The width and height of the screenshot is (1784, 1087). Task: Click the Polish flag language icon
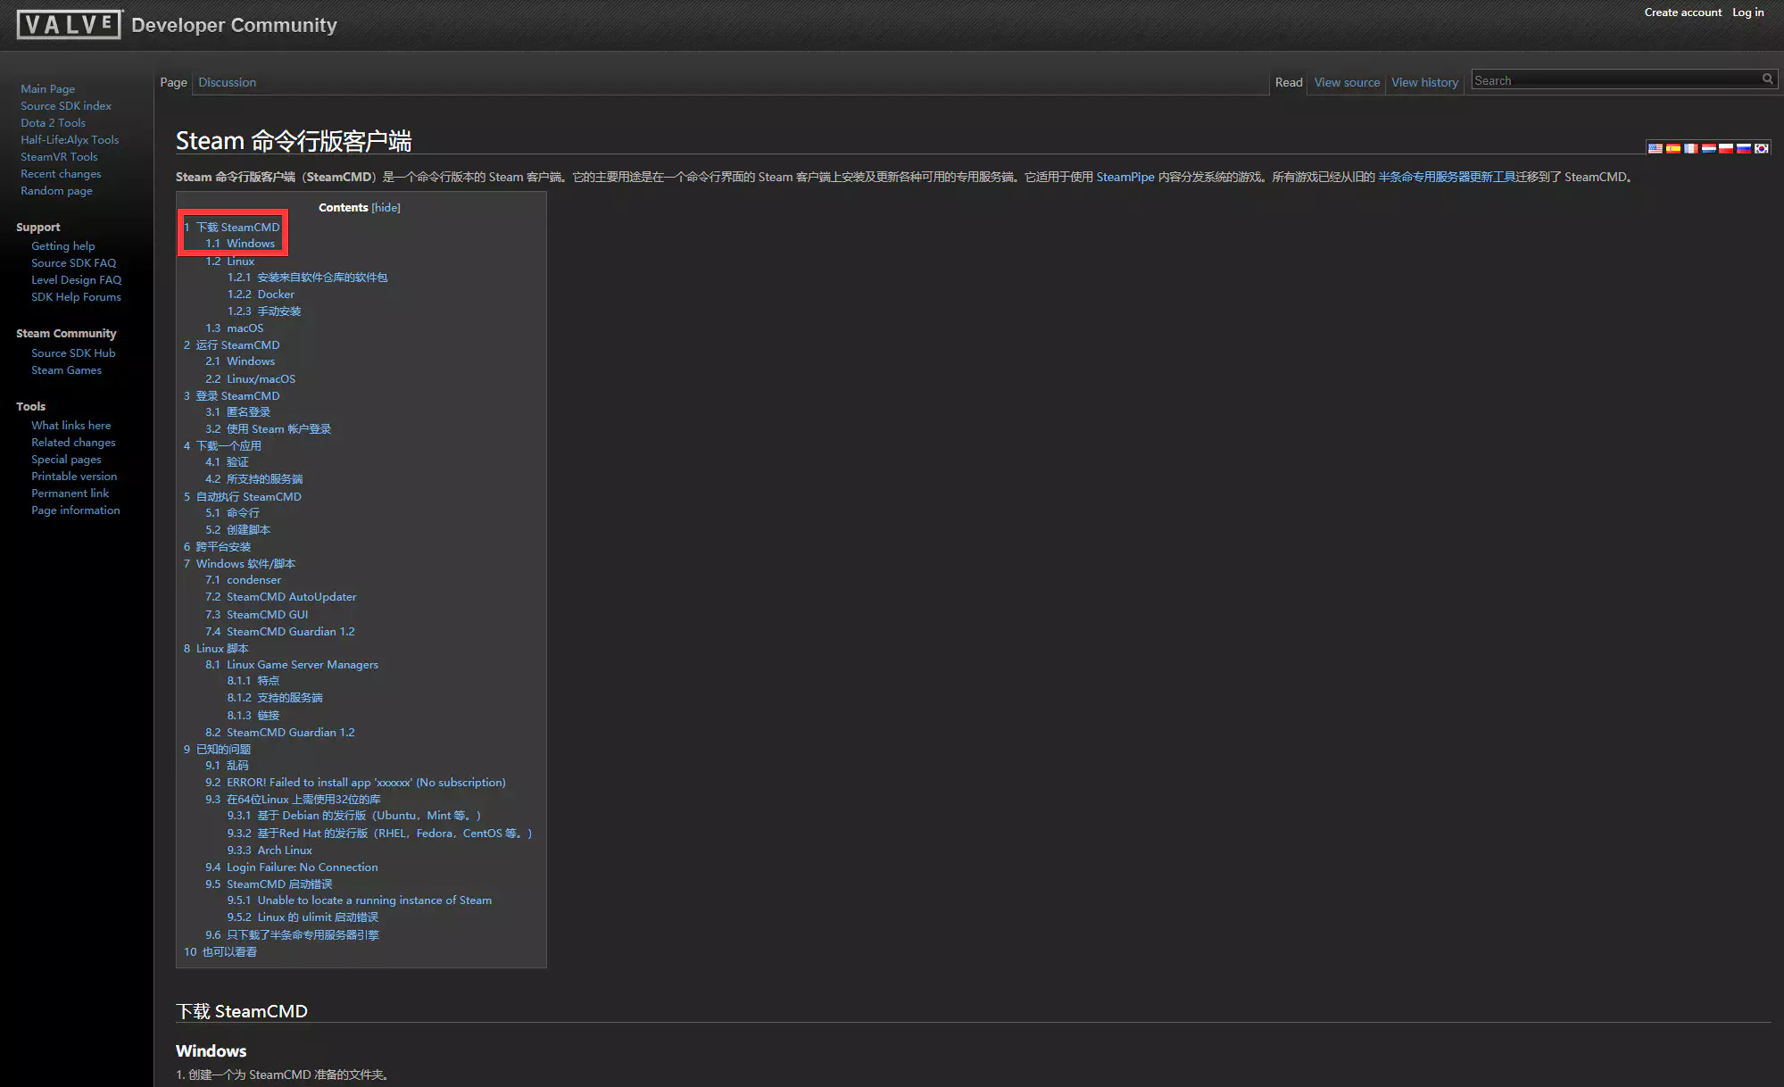coord(1726,148)
